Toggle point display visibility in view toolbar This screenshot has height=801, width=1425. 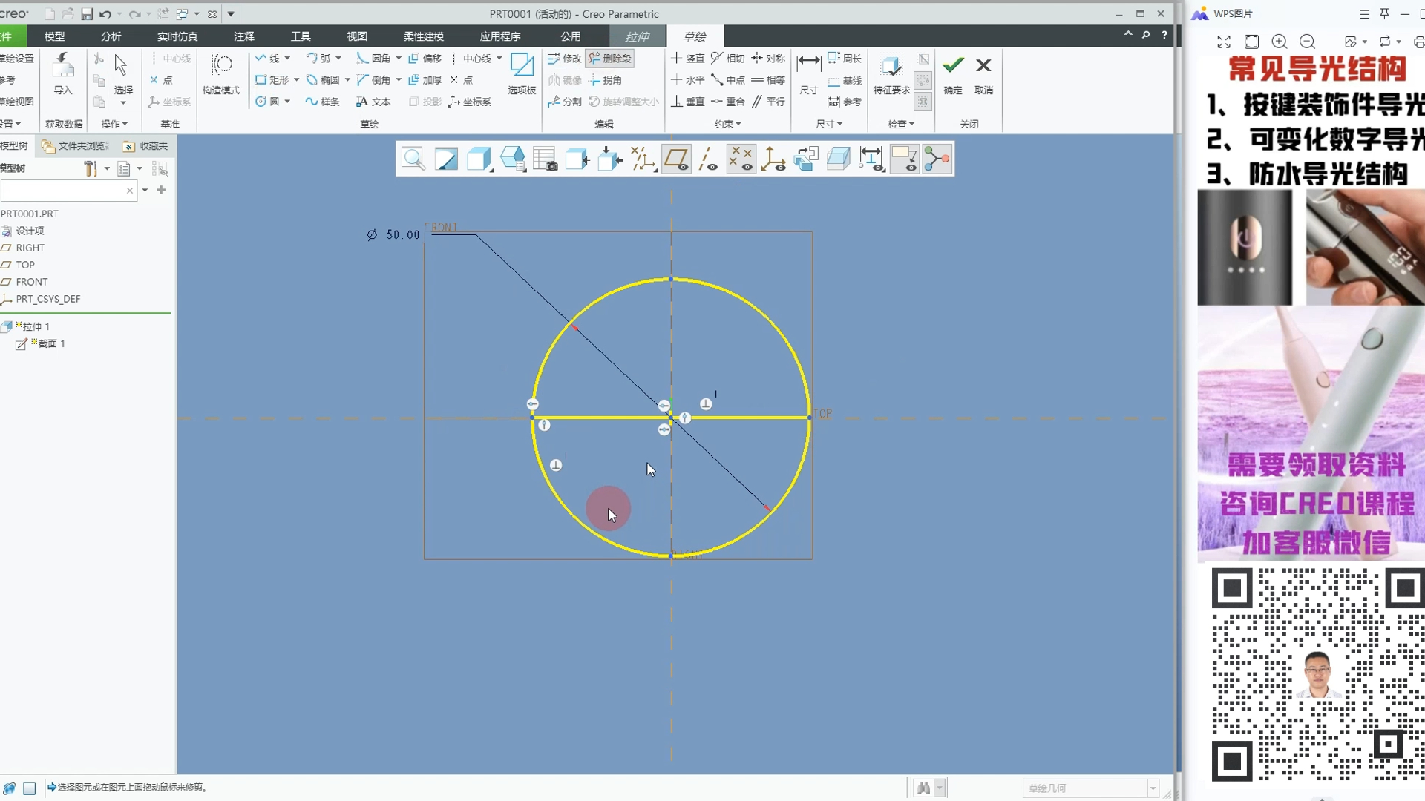[x=741, y=159]
